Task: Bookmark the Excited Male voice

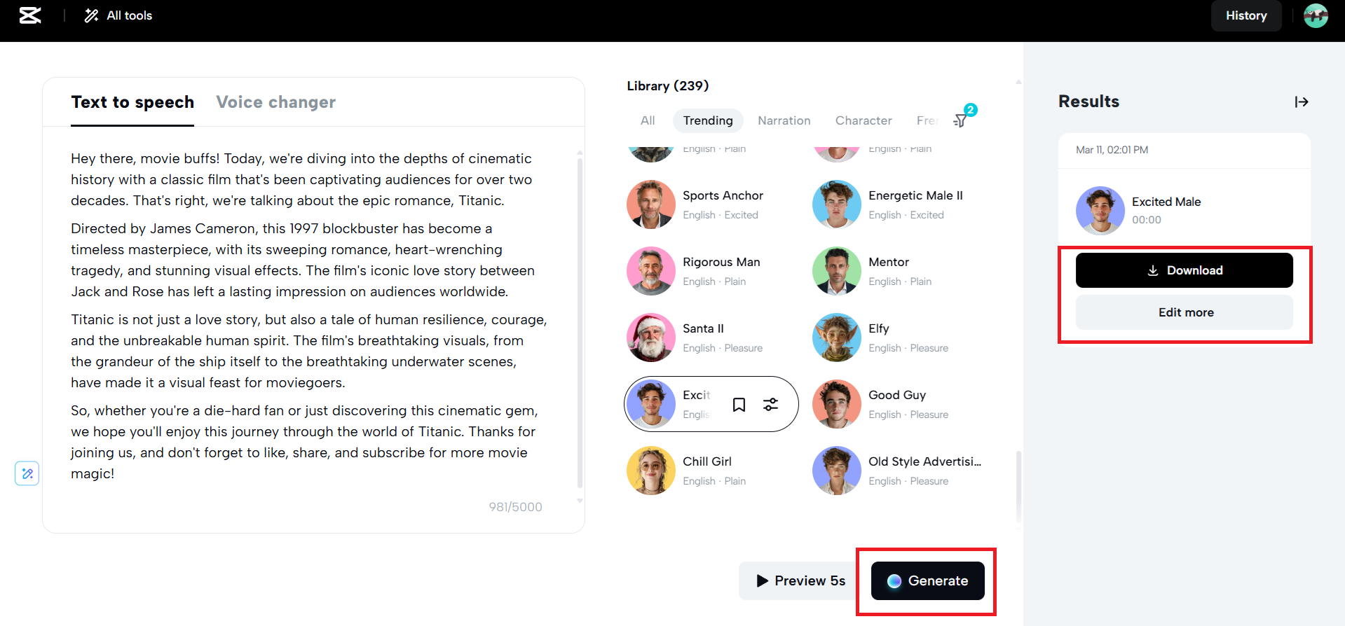Action: point(739,405)
